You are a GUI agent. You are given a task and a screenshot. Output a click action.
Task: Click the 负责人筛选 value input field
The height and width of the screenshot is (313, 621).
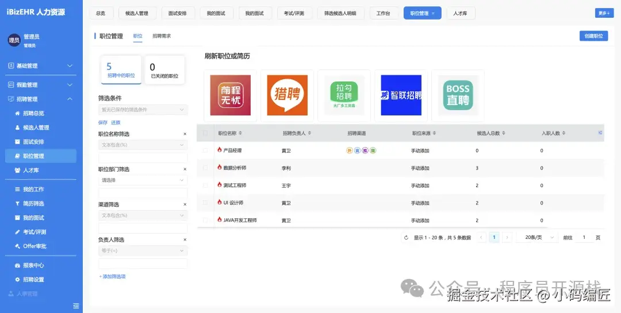coord(143,263)
